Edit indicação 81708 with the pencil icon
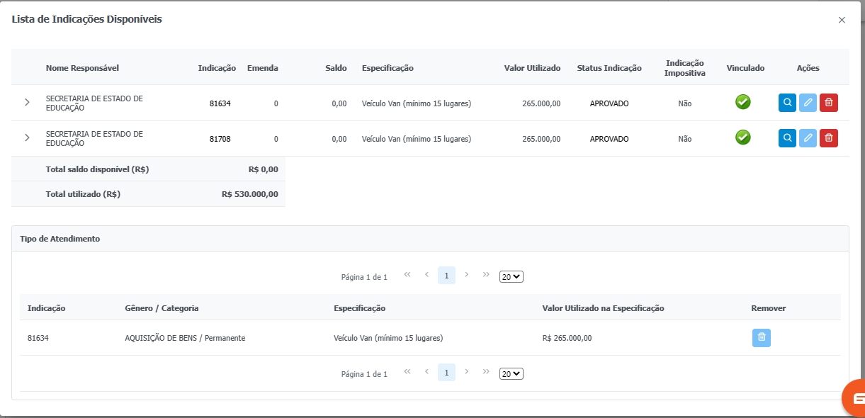 click(x=808, y=138)
